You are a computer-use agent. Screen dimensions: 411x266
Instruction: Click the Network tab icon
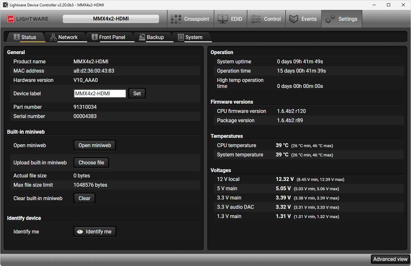[53, 37]
